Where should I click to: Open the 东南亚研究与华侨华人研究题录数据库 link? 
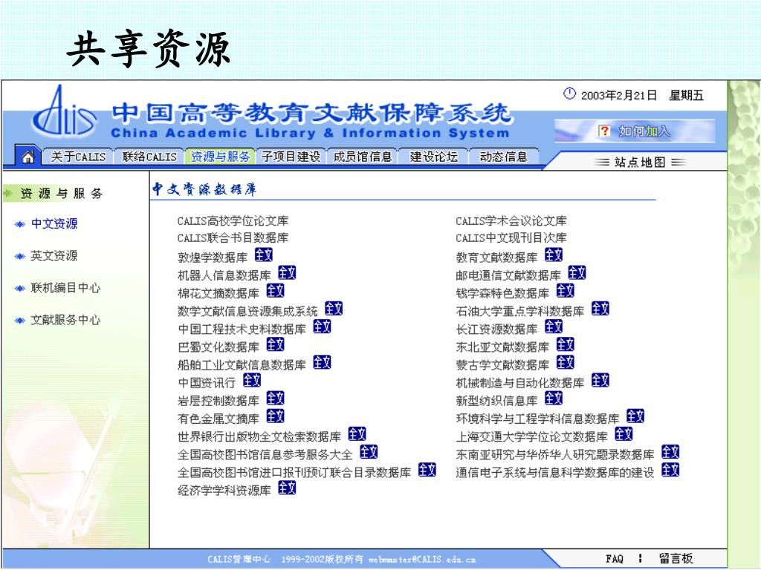pyautogui.click(x=555, y=455)
